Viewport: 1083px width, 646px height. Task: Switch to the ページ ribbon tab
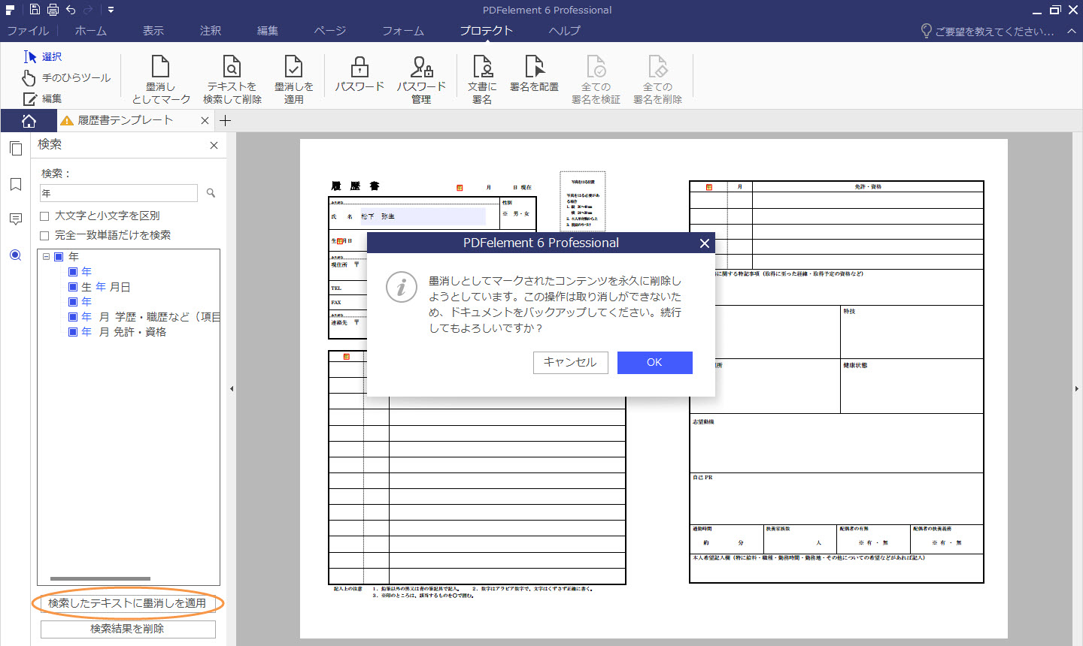point(330,31)
